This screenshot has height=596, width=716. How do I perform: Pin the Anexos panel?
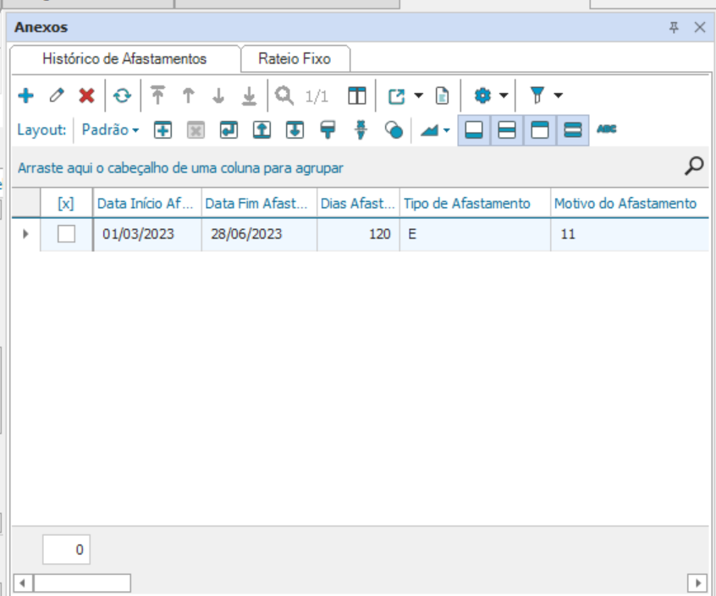point(674,27)
